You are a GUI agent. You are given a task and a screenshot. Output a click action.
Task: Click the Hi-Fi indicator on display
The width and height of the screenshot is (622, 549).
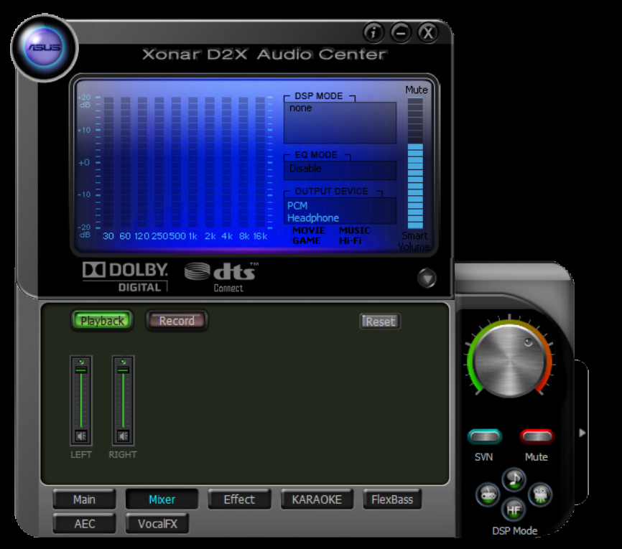[x=350, y=240]
